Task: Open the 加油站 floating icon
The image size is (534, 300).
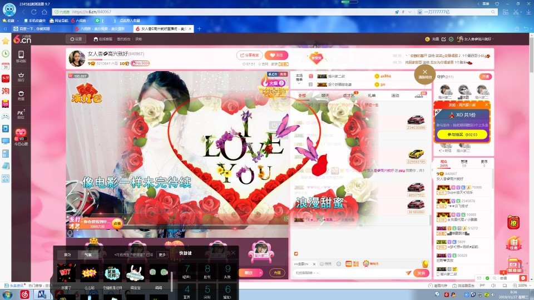Action: click(514, 266)
